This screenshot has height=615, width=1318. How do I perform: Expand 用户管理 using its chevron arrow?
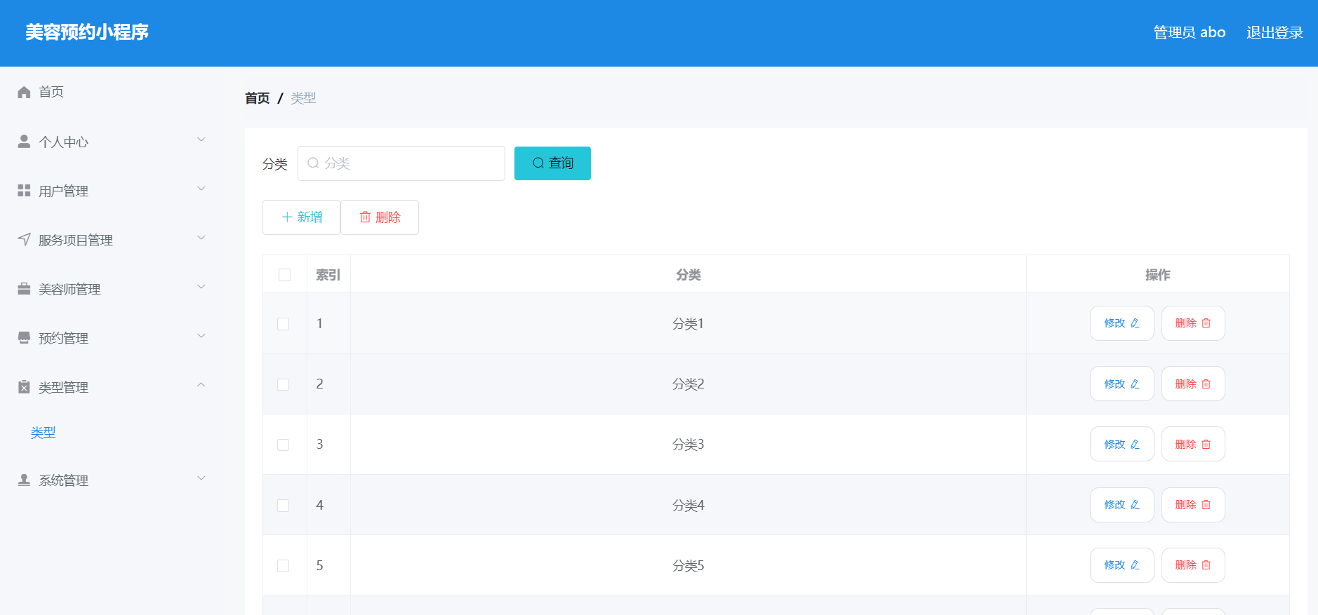tap(201, 189)
